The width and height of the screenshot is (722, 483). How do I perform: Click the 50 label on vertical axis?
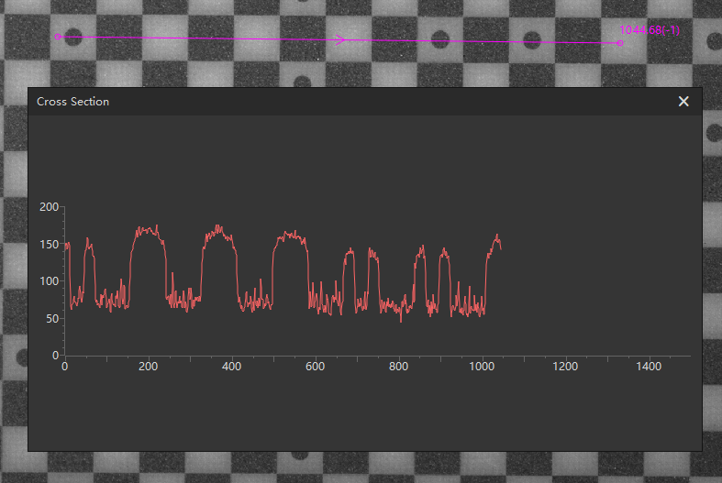pyautogui.click(x=52, y=319)
